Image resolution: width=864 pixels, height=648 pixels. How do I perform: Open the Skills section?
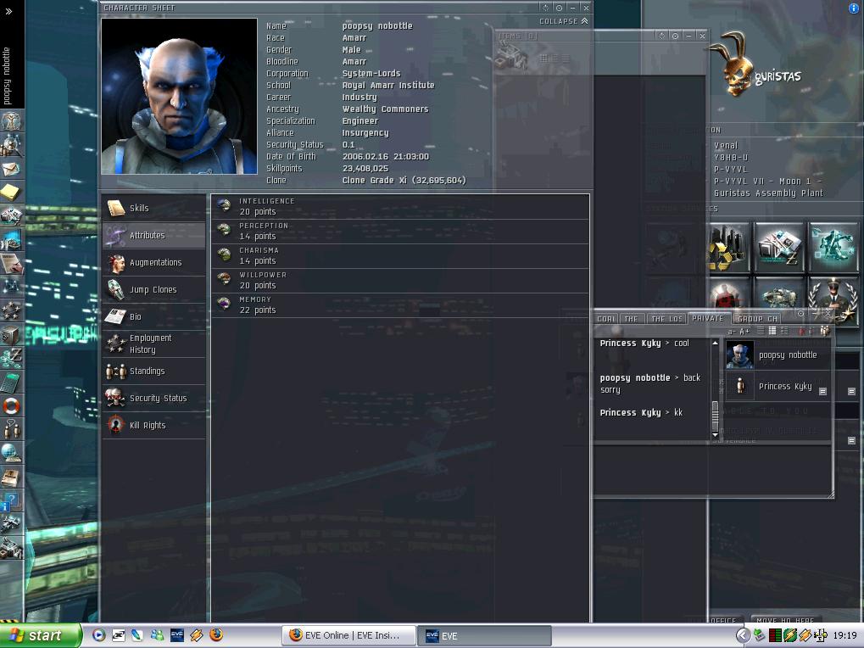pyautogui.click(x=153, y=208)
